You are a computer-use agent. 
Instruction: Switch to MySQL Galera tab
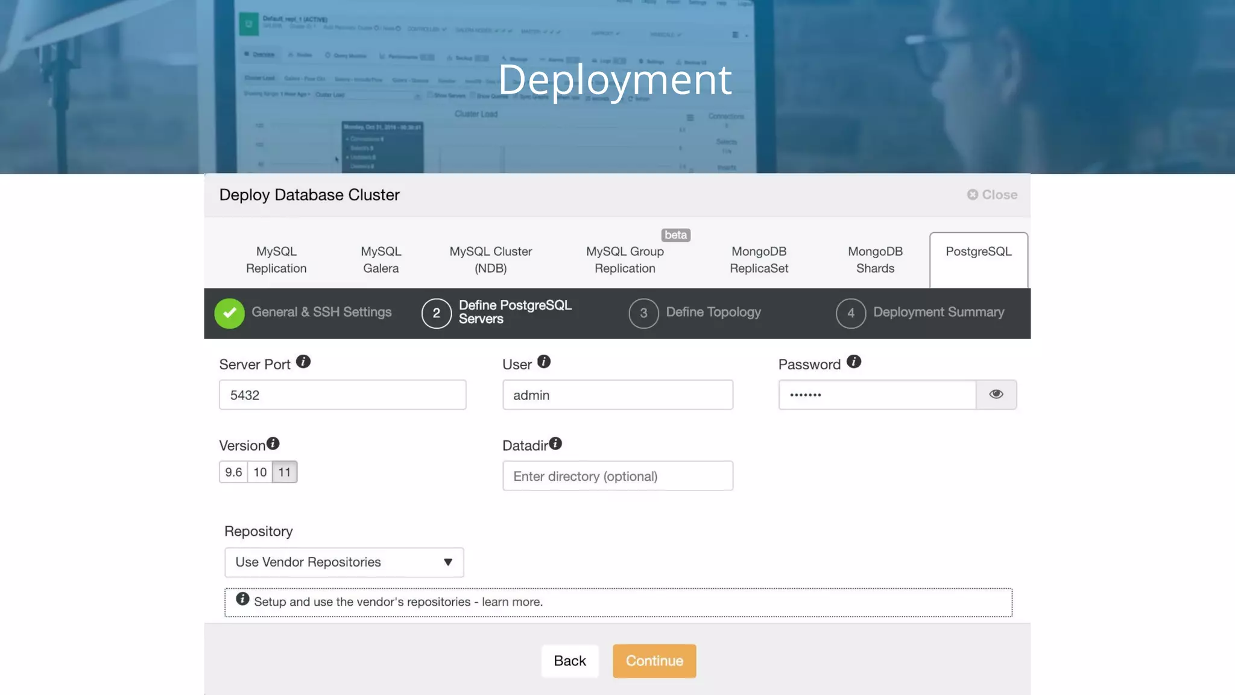click(x=381, y=260)
